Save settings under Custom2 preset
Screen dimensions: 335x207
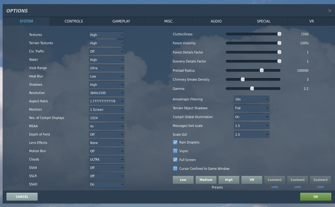tap(297, 187)
